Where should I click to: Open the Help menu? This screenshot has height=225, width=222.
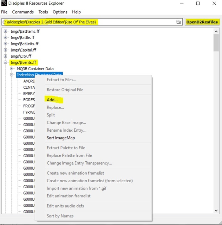tap(76, 12)
